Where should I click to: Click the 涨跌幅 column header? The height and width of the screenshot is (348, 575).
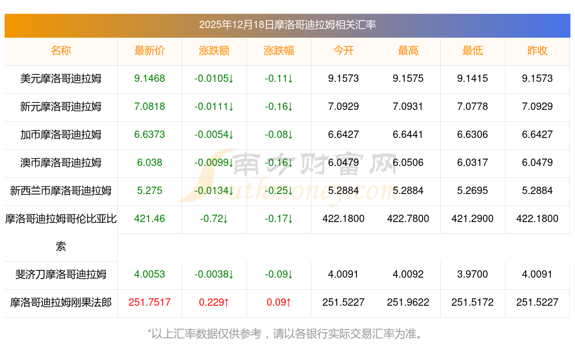[x=279, y=51]
